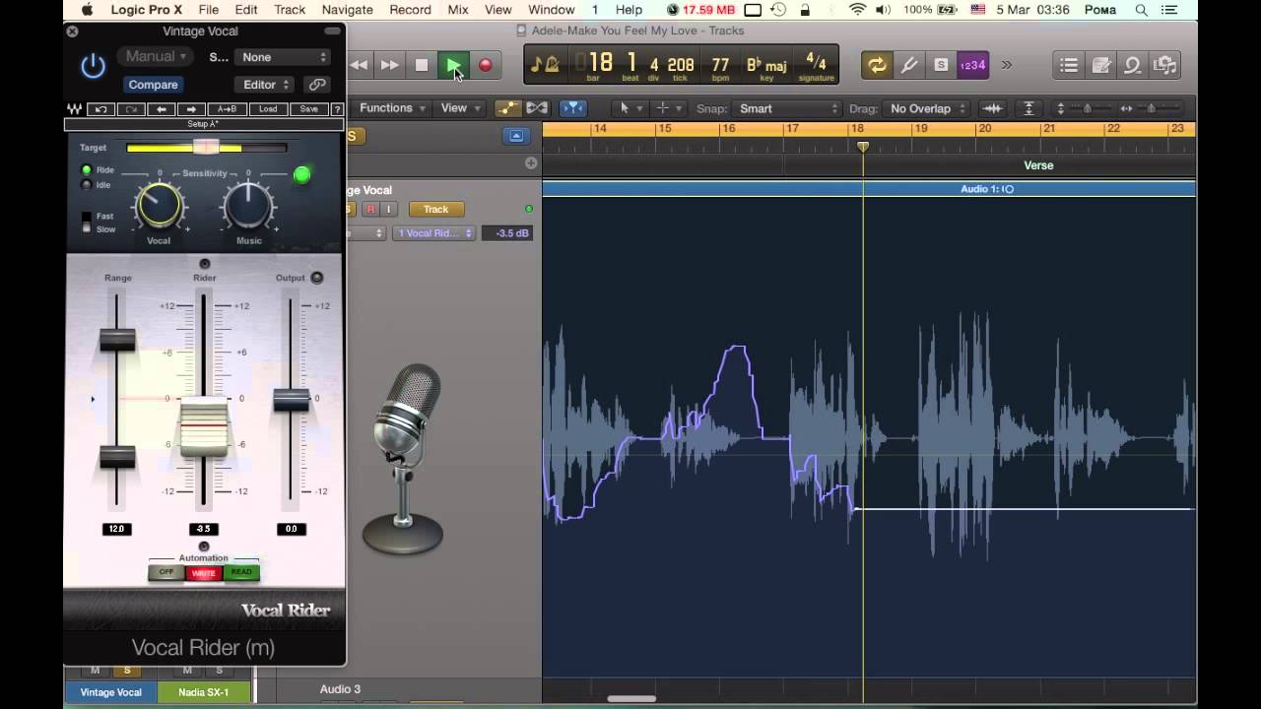Viewport: 1261px width, 709px height.
Task: Click the Waves undo arrow button
Action: coord(100,109)
